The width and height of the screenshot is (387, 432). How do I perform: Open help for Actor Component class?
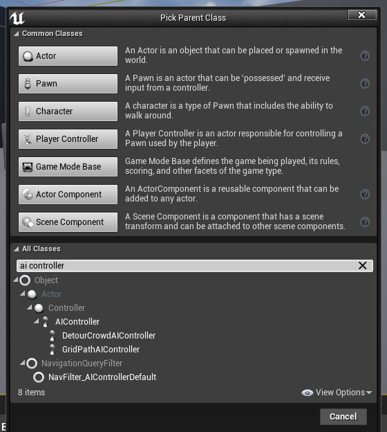[x=365, y=195]
